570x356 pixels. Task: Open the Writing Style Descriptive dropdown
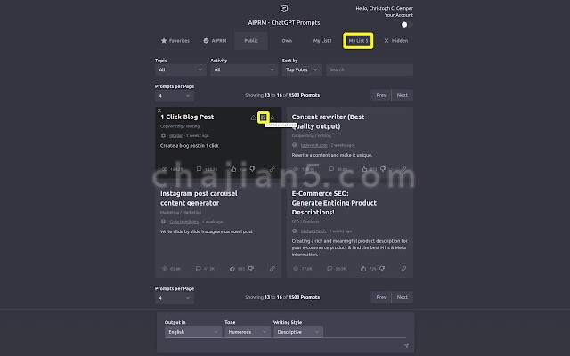click(x=298, y=332)
